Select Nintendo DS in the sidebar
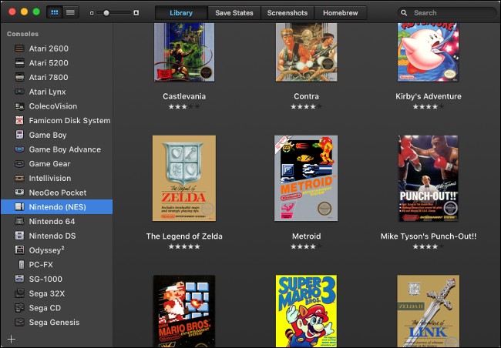 [x=54, y=236]
